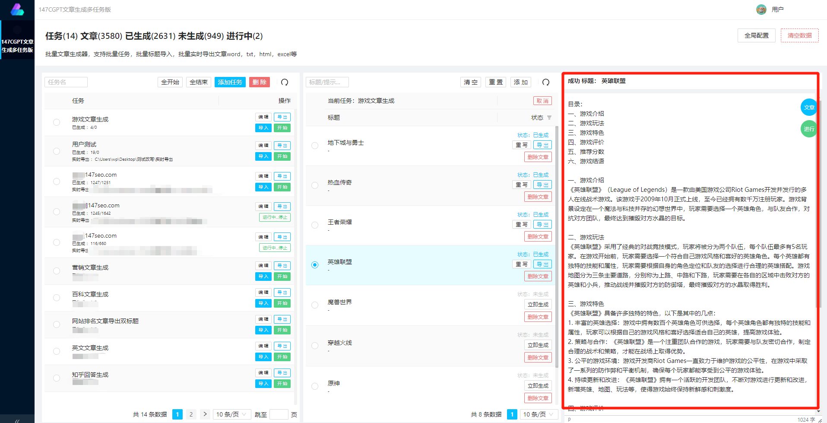
Task: Go to next page of the task list
Action: [x=205, y=414]
